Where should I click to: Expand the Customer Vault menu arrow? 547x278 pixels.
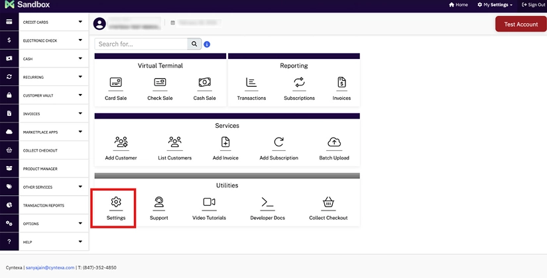pos(80,95)
